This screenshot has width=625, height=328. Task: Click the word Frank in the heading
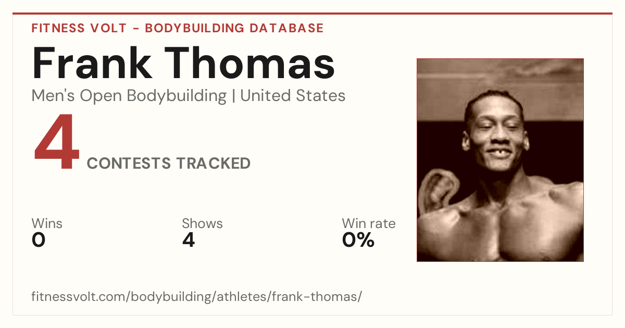click(x=91, y=62)
